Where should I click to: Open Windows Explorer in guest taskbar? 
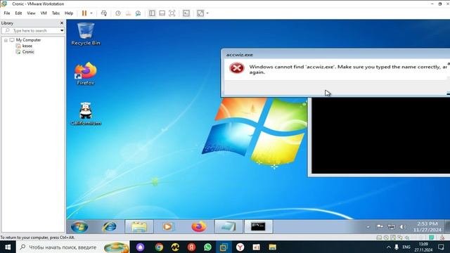(x=139, y=227)
